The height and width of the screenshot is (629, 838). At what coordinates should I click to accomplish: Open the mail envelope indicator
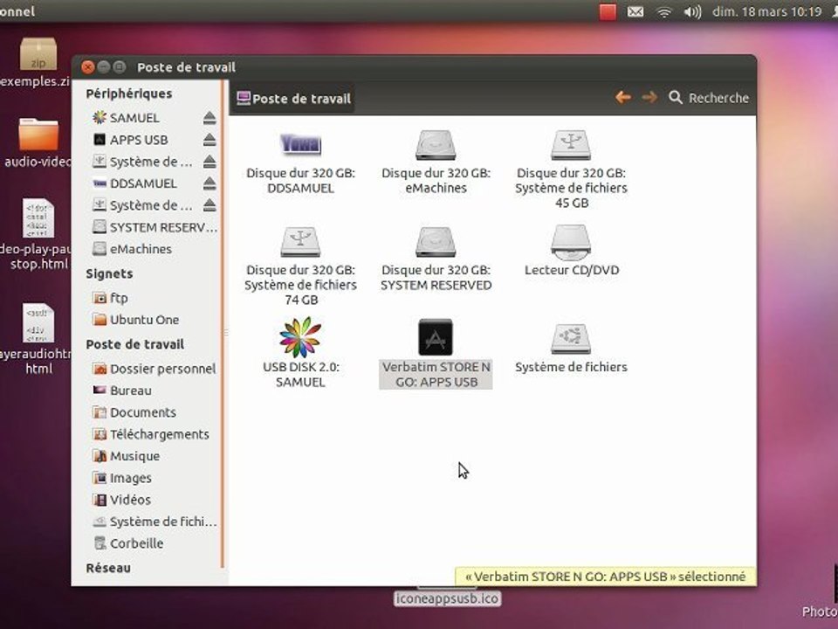pyautogui.click(x=635, y=11)
